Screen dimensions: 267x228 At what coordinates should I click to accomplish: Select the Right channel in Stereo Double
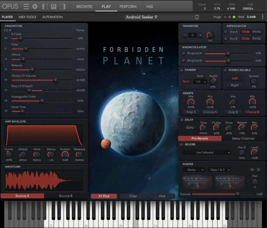[235, 85]
